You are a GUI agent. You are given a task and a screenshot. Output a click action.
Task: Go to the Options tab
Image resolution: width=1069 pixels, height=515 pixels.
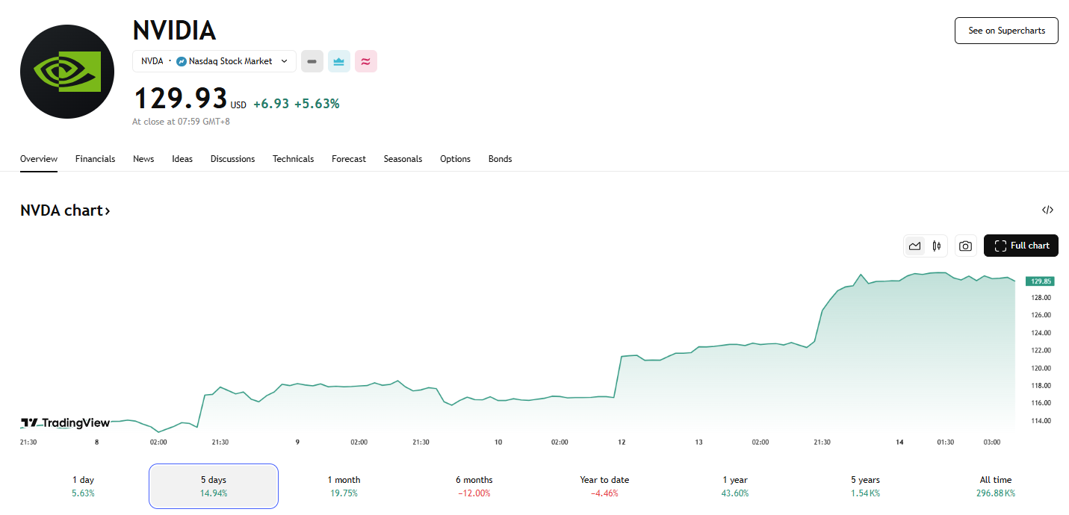tap(455, 159)
